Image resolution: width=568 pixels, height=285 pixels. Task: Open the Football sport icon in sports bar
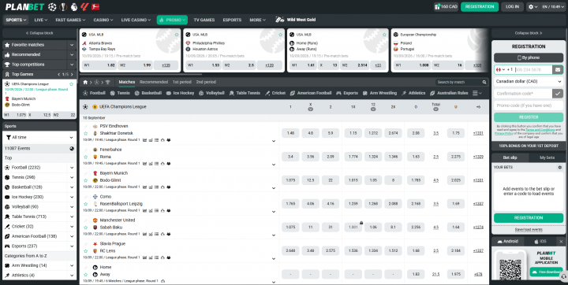[85, 93]
